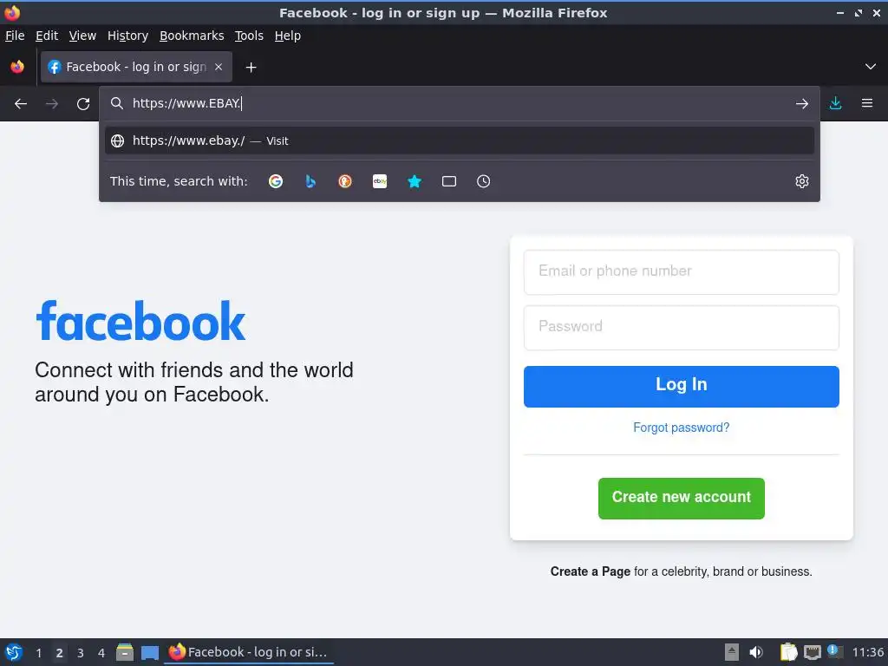Image resolution: width=888 pixels, height=666 pixels.
Task: Follow the Create a Page link
Action: [590, 571]
